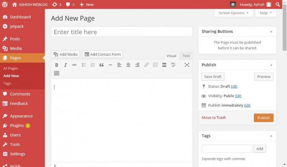Toggle the kitchen sink toolbar row
The height and width of the screenshot is (167, 287).
coord(57,74)
